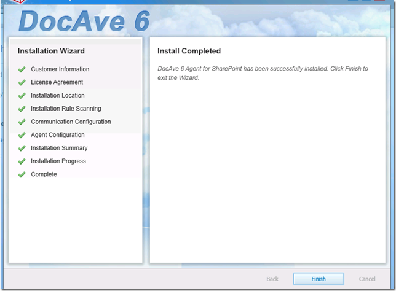Click checkmark beside Customer Information
This screenshot has width=396, height=291.
[x=22, y=69]
